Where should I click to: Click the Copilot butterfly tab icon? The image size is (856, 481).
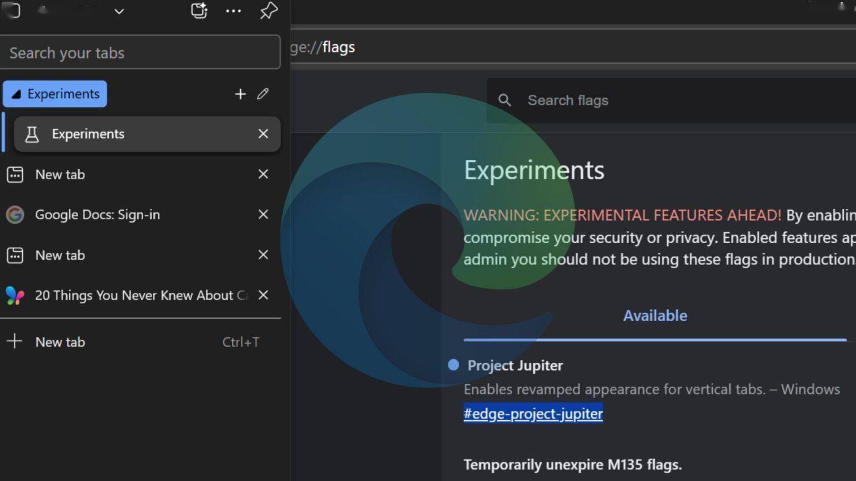click(15, 295)
